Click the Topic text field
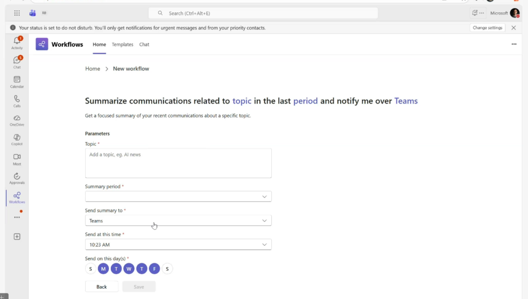This screenshot has width=528, height=299. pyautogui.click(x=178, y=163)
